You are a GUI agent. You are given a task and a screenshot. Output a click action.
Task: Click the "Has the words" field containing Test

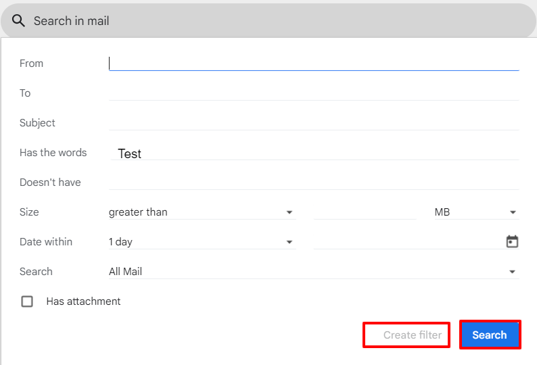pos(313,153)
